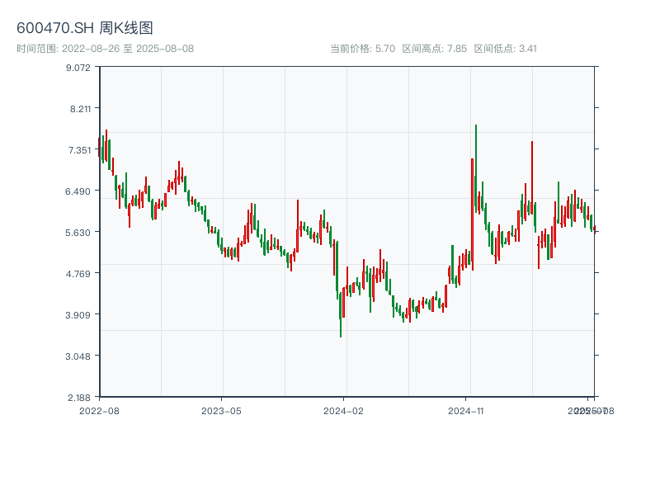Click the tall green candle peaking near 7.85
The height and width of the screenshot is (495, 660).
click(476, 168)
